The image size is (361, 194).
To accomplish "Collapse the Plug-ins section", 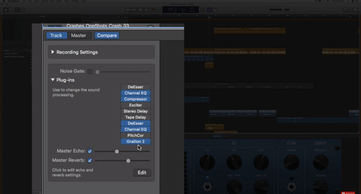I will (53, 80).
